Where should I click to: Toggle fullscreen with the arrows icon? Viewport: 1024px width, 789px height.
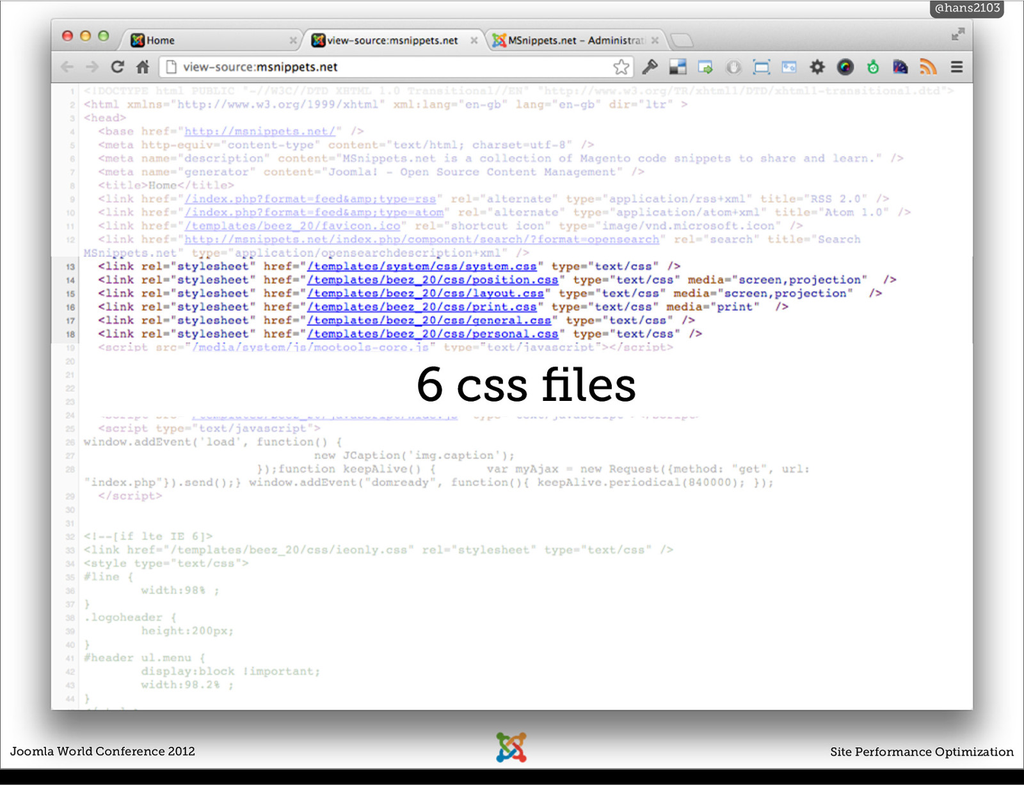click(x=958, y=35)
